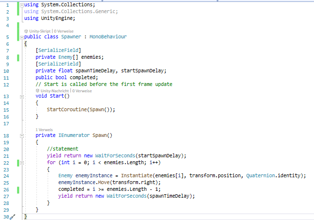Collapse the Spawner class region
This screenshot has height=220, width=314.
pos(22,37)
